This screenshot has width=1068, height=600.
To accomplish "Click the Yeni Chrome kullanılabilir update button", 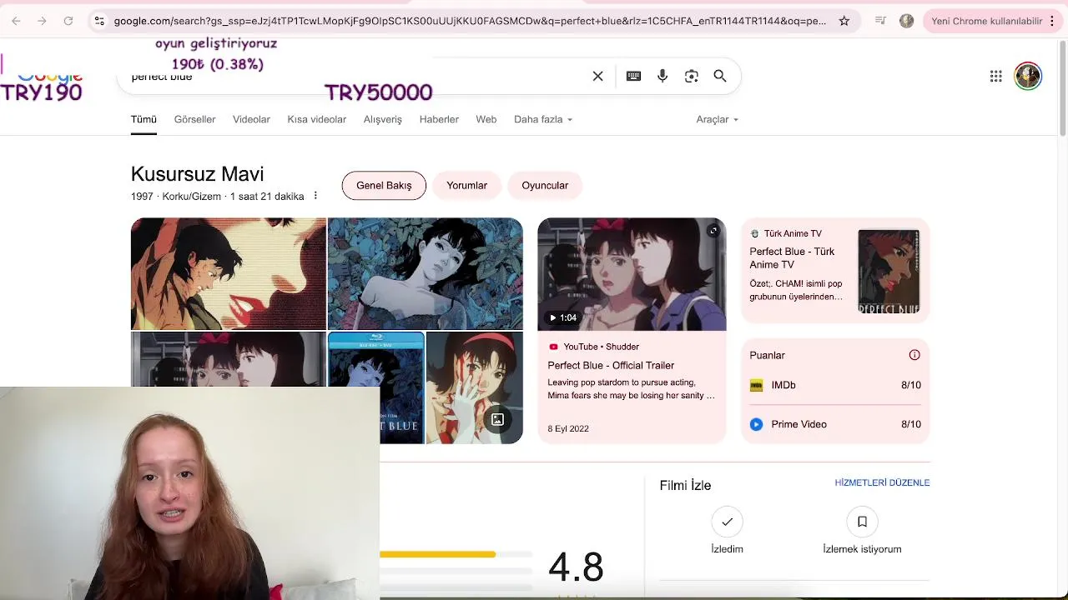I will 986,21.
